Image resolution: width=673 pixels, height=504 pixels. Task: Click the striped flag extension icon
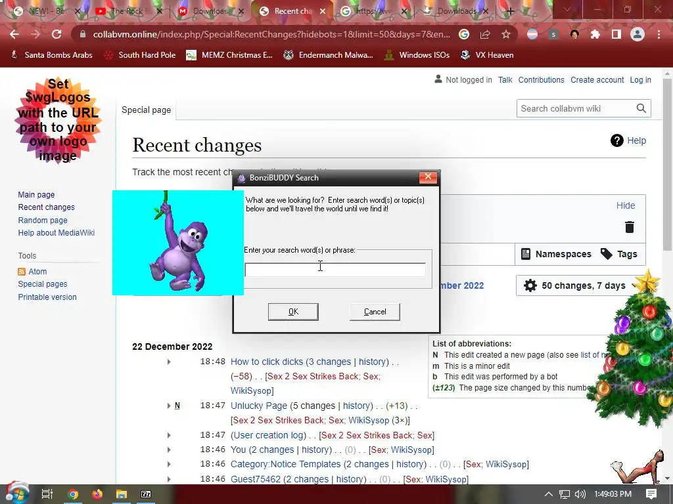[532, 34]
